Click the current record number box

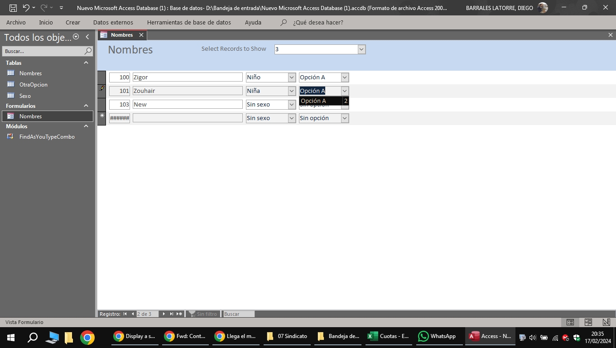click(147, 314)
